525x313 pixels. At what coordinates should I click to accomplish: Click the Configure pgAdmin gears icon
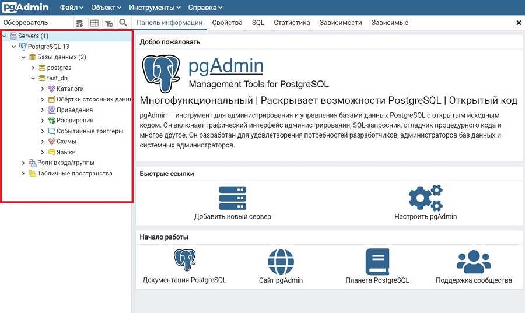[x=425, y=198]
